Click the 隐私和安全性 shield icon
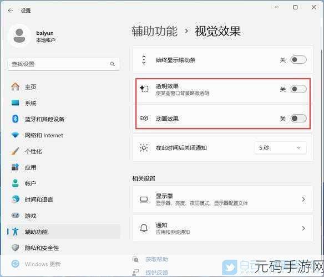Image resolution: width=324 pixels, height=277 pixels. [x=16, y=248]
